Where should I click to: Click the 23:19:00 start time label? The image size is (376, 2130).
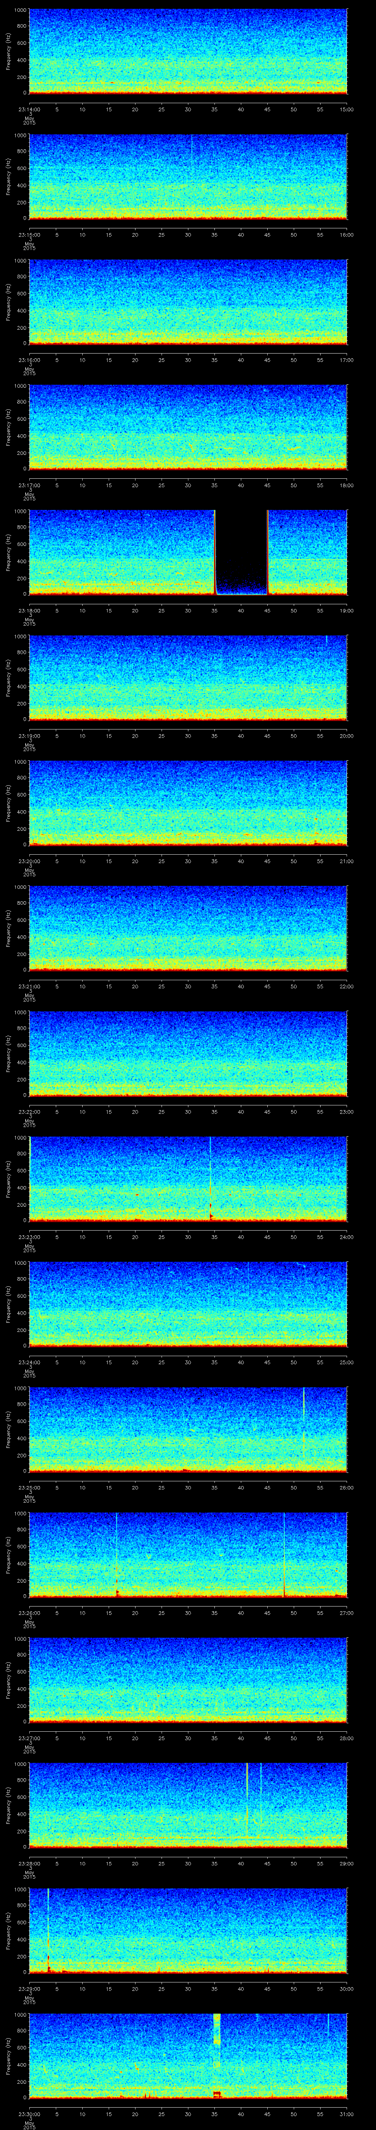[x=29, y=736]
